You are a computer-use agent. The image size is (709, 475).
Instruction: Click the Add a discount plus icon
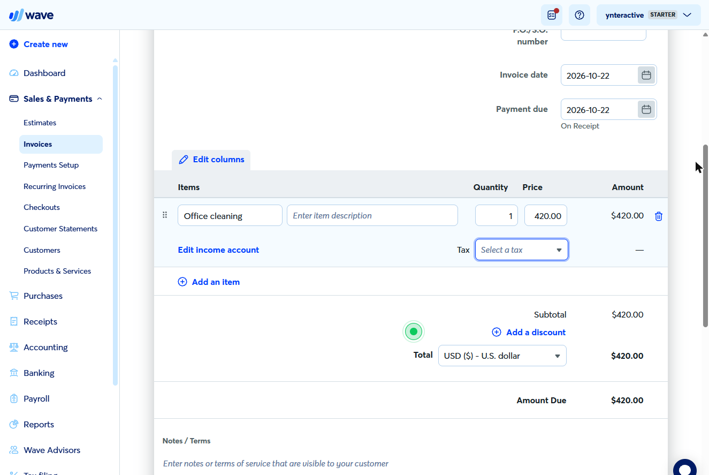[x=497, y=332]
